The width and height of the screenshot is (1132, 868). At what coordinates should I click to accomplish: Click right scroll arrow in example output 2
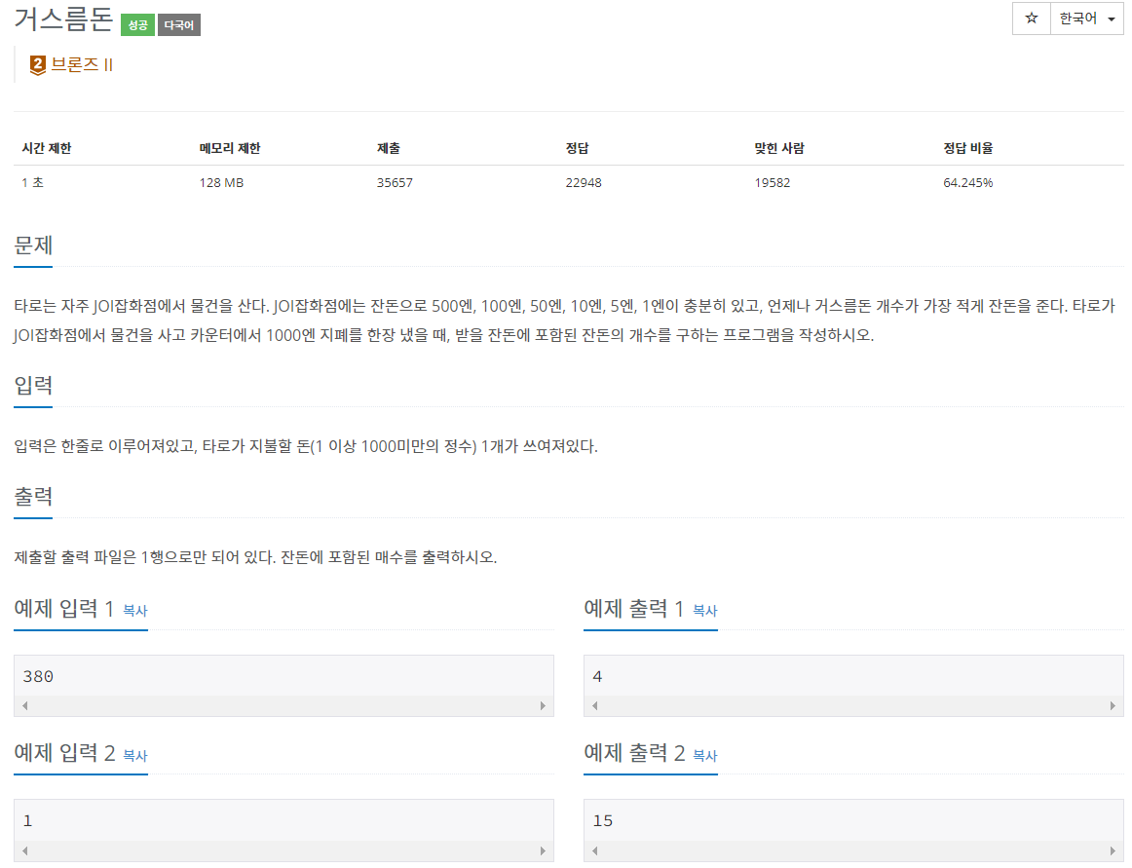pyautogui.click(x=1113, y=850)
